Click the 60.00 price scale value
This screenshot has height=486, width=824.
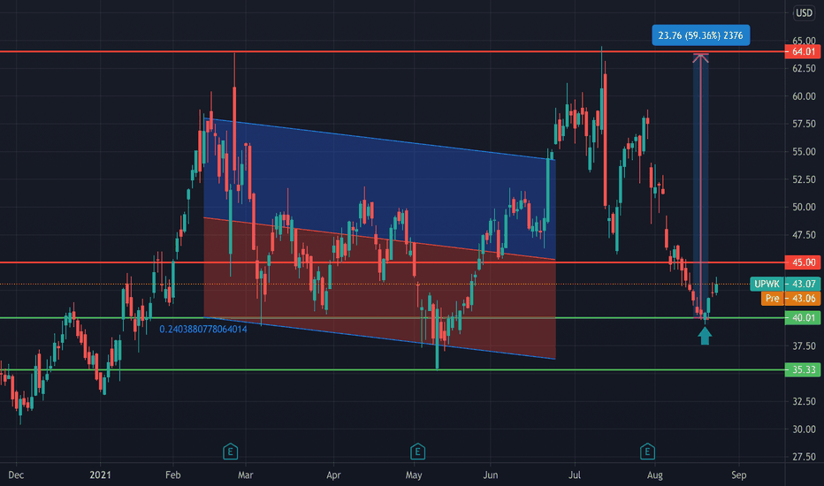(x=804, y=96)
